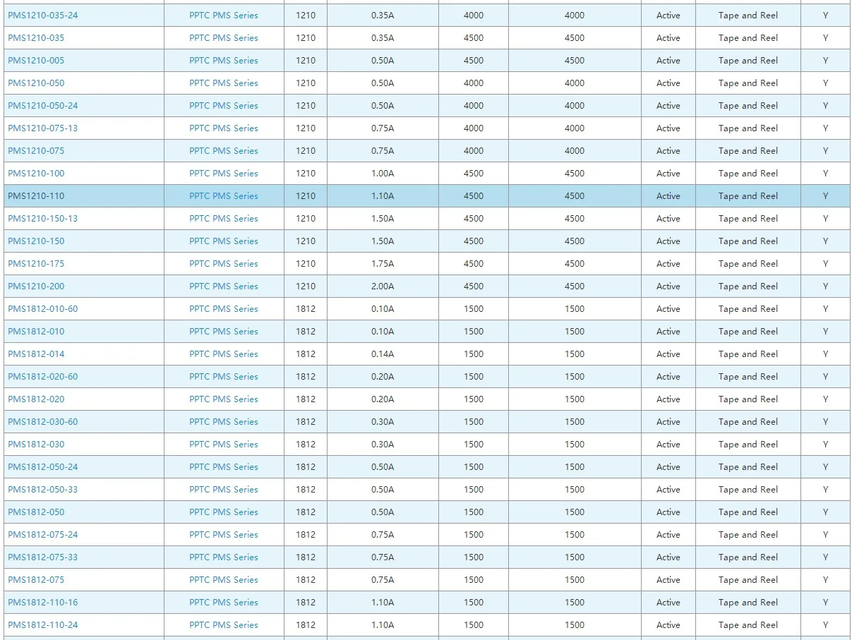Click Y value in PMS1812-050-24 row
This screenshot has width=852, height=640.
pyautogui.click(x=825, y=467)
